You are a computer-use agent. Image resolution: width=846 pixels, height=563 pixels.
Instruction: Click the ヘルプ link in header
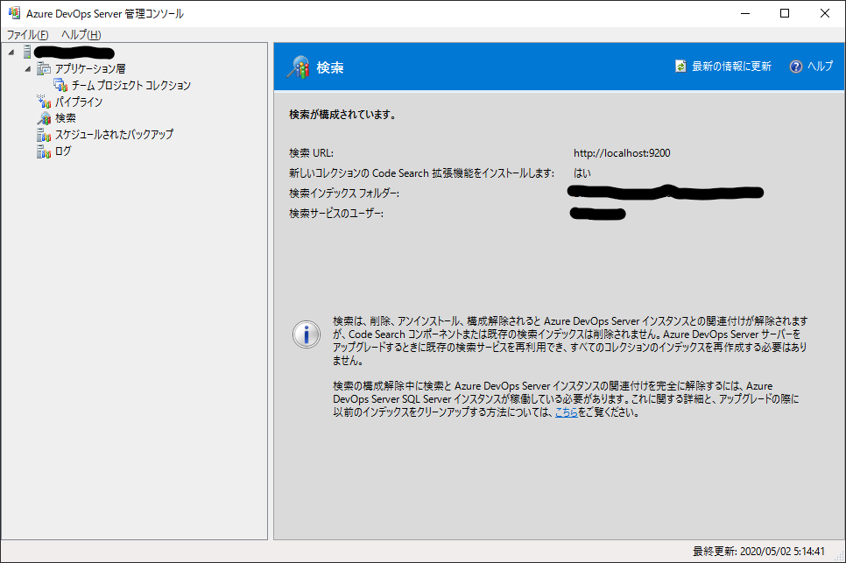click(820, 67)
